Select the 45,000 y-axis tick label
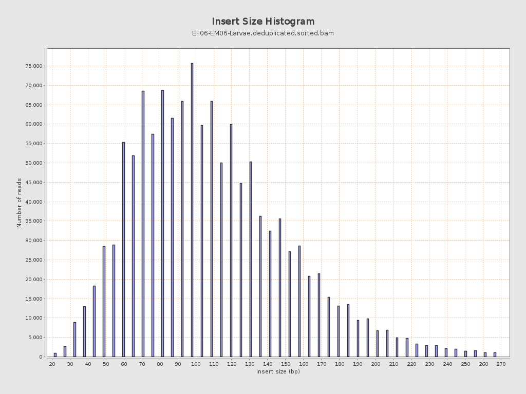Viewport: 526px width, 394px height. pyautogui.click(x=34, y=182)
